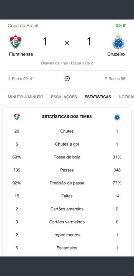Click small Cruzeiro crest in statistics card

[117, 116]
